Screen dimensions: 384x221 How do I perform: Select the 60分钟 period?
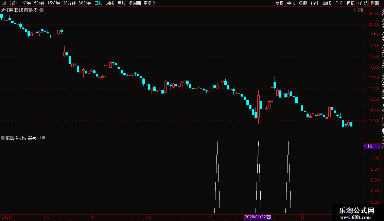[85, 3]
